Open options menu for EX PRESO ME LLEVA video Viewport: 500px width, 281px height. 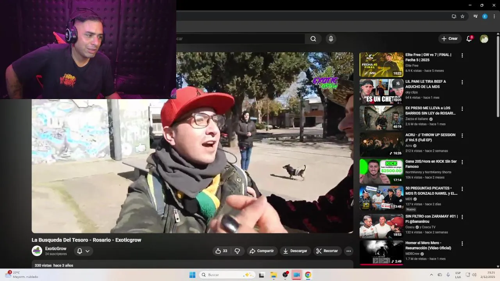(462, 109)
